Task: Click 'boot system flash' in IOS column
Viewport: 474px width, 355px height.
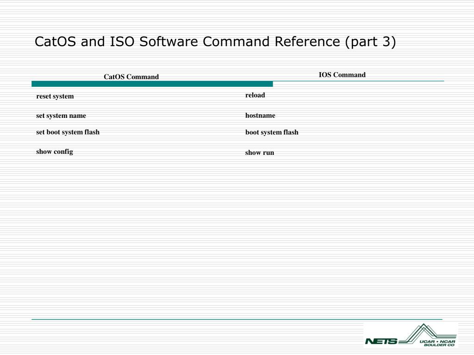Action: tap(272, 132)
